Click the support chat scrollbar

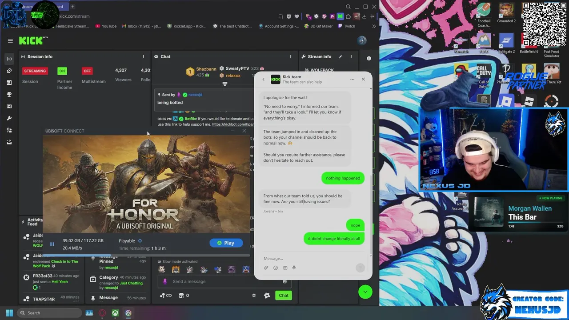coord(371,216)
